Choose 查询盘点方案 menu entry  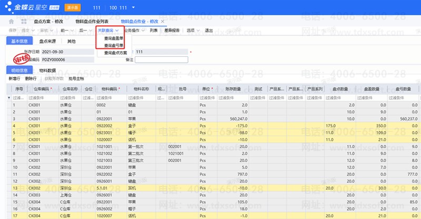coord(116,53)
